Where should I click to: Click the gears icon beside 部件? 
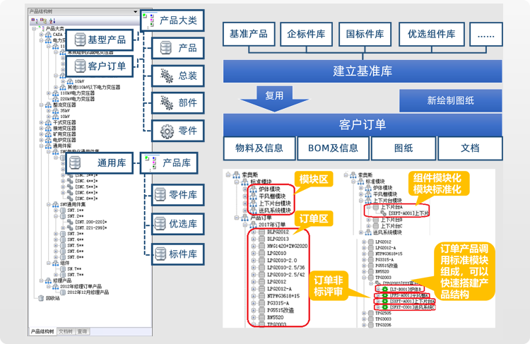point(166,103)
